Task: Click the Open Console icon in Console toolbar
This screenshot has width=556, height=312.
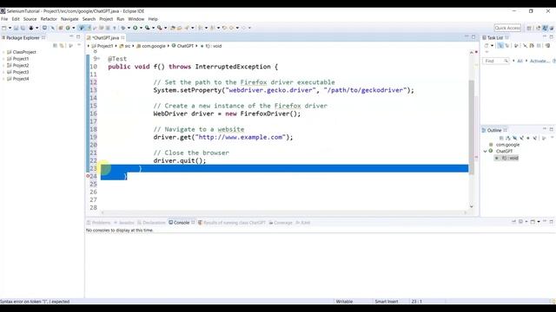Action: pos(533,222)
